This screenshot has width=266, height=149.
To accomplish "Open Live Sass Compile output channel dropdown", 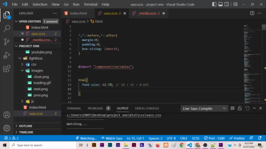I will pos(204,108).
